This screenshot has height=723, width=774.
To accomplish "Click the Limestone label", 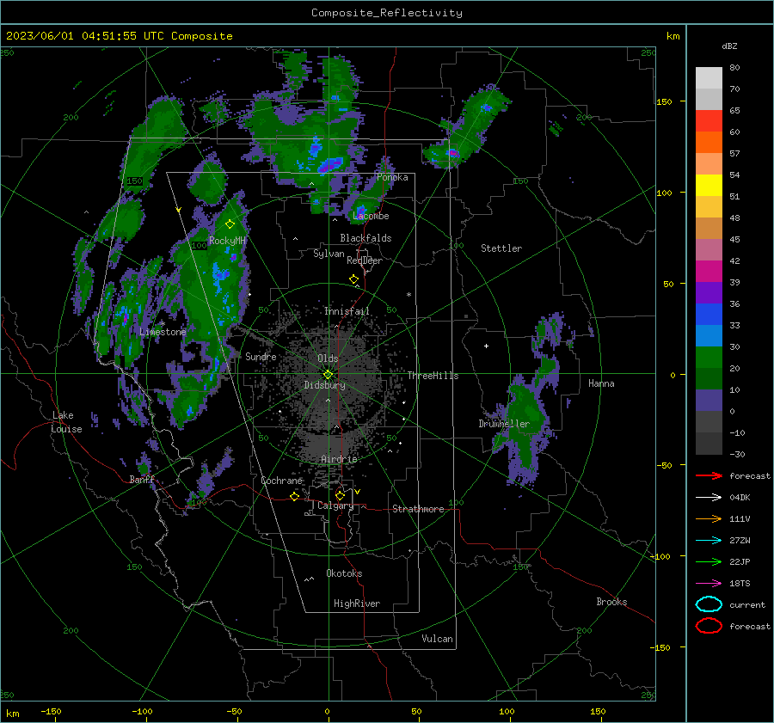I will [x=163, y=332].
